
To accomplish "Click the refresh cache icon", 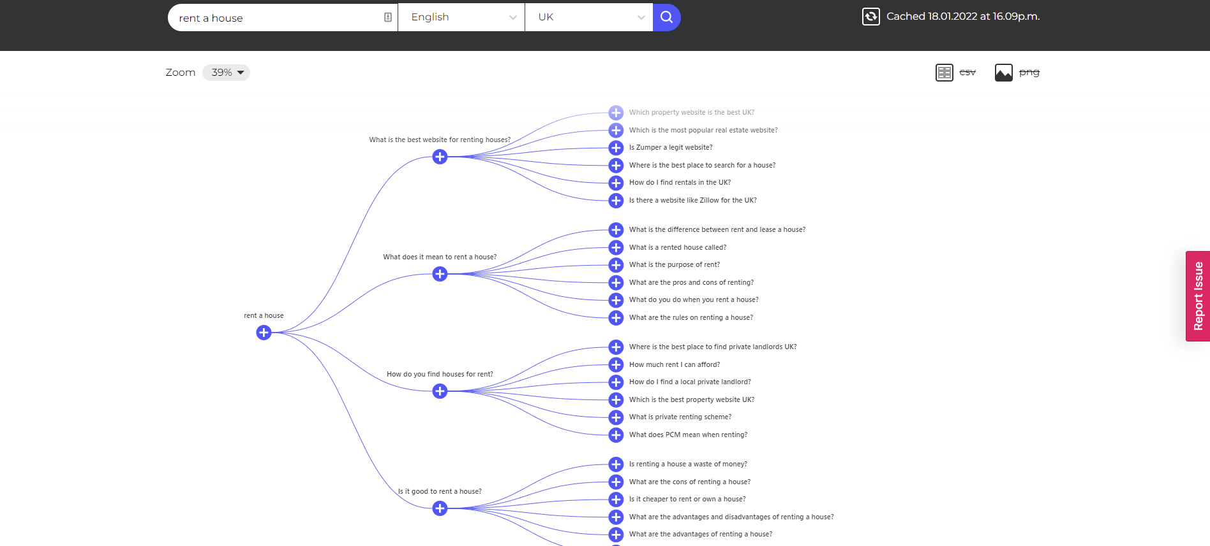I will pyautogui.click(x=871, y=17).
